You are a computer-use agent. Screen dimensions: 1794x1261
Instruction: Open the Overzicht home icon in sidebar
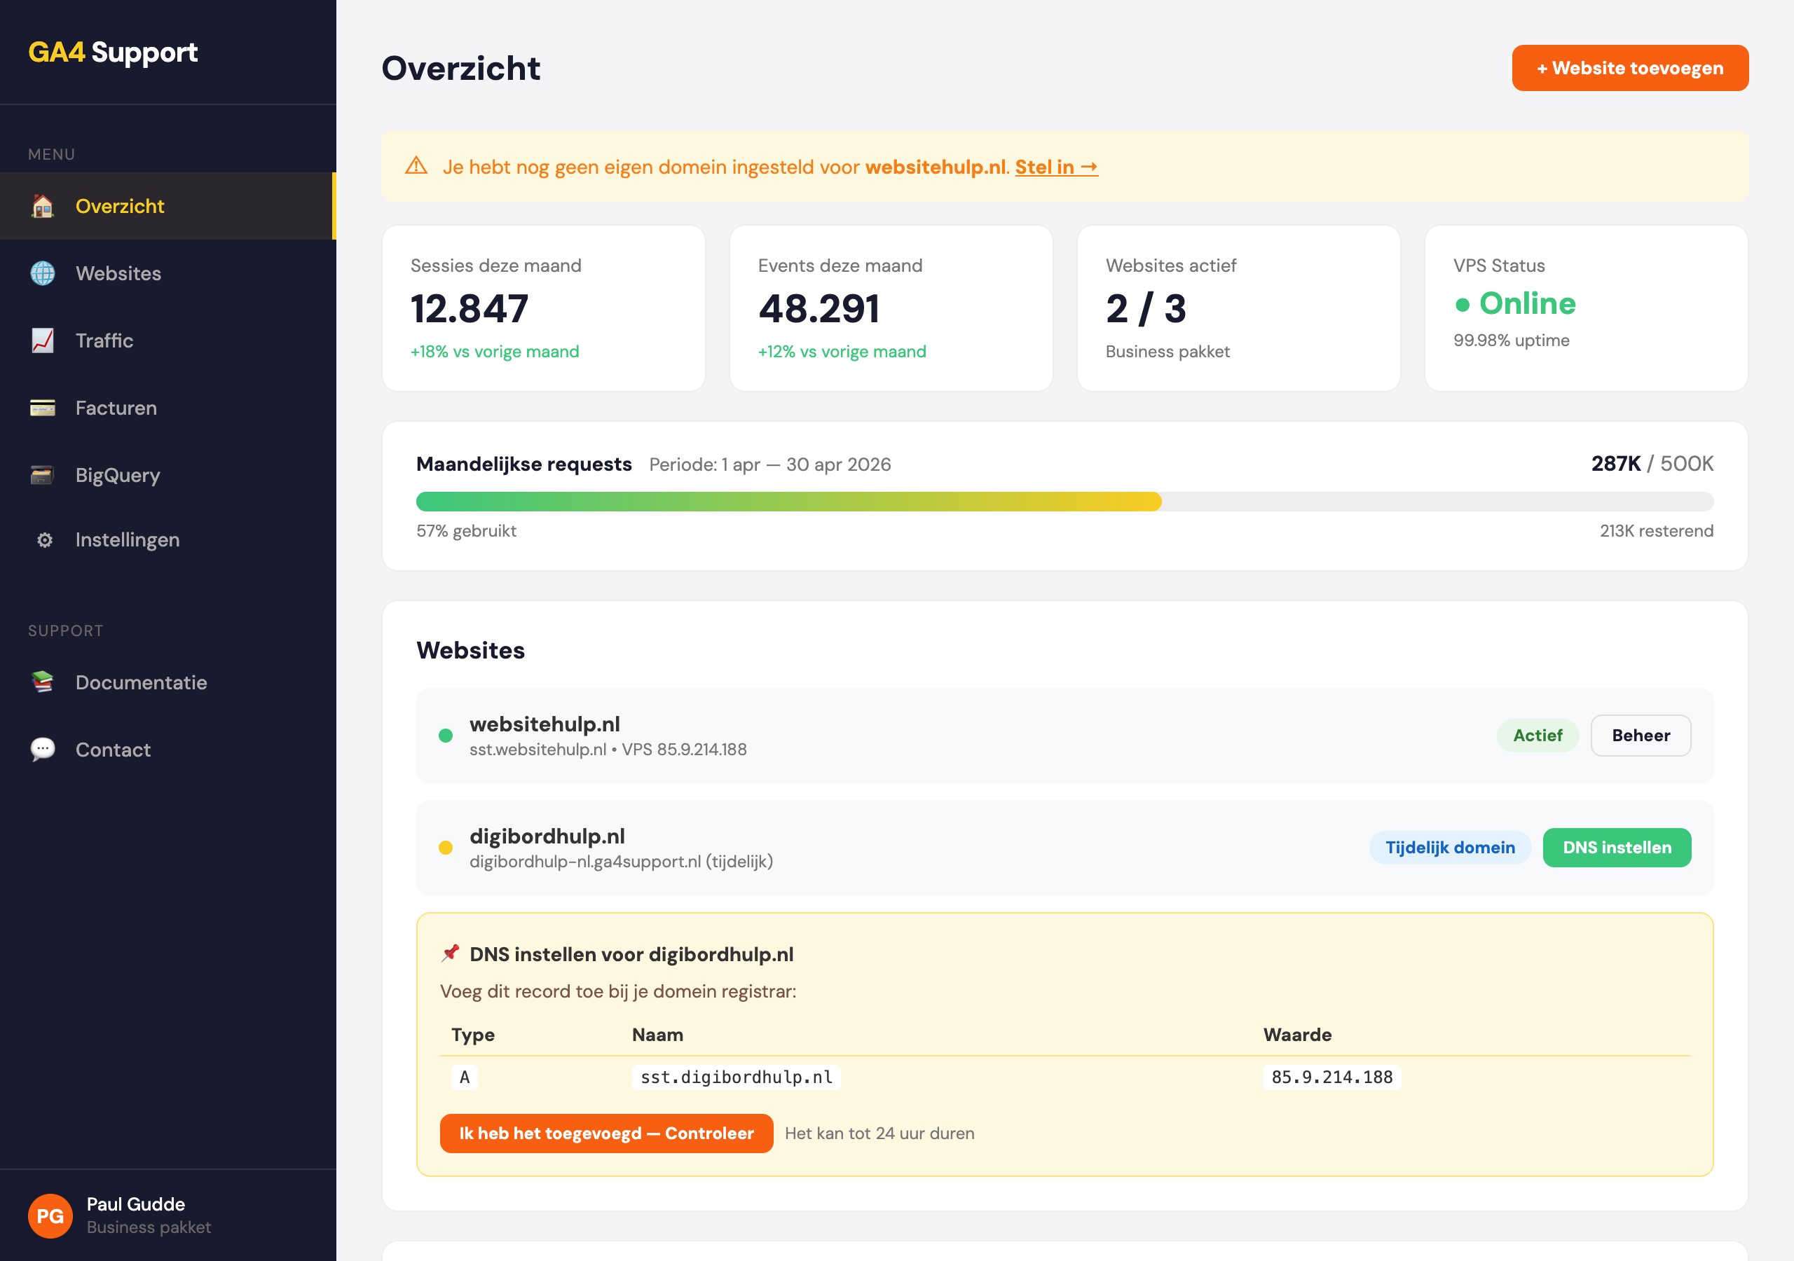(42, 206)
